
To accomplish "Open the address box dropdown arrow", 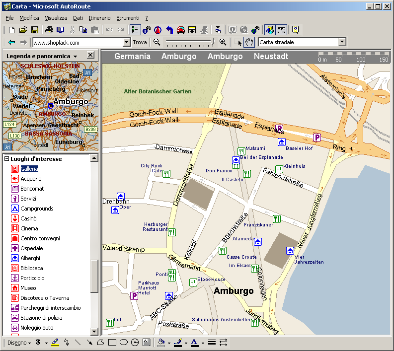I will click(x=127, y=42).
